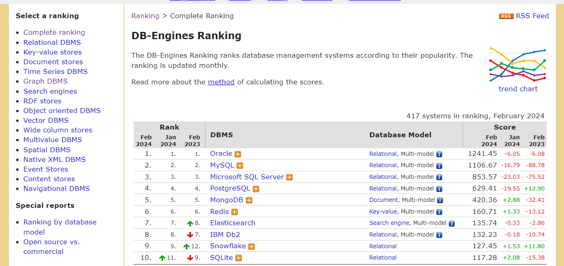Viewport: 564px width, 266px height.
Task: Expand the plus icon next to PostgreSQL
Action: [256, 189]
